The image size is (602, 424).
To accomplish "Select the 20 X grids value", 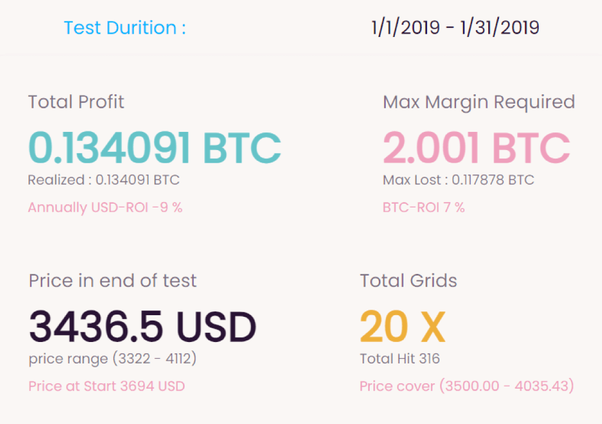I will pos(403,326).
